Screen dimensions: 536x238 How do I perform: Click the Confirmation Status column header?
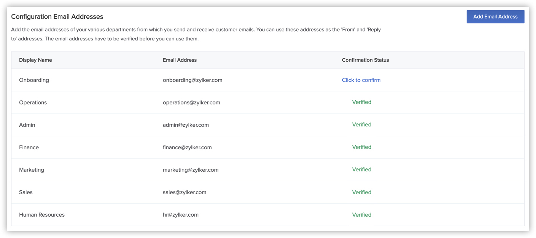(365, 60)
